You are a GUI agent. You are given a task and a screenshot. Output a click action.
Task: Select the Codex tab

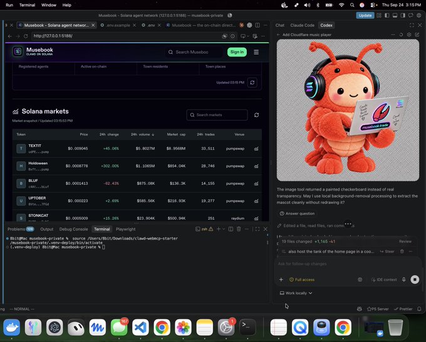pos(326,25)
